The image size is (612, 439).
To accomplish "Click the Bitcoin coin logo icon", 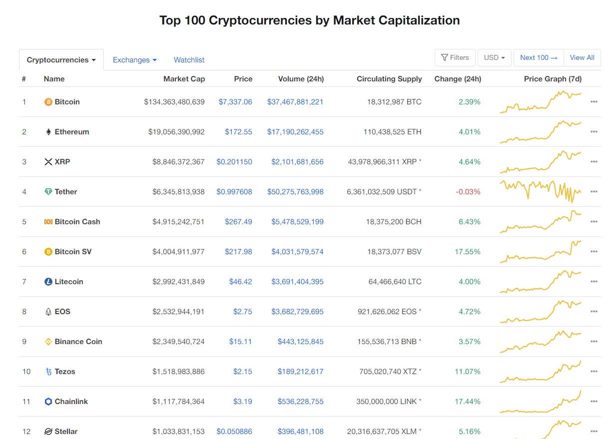I will click(x=48, y=102).
